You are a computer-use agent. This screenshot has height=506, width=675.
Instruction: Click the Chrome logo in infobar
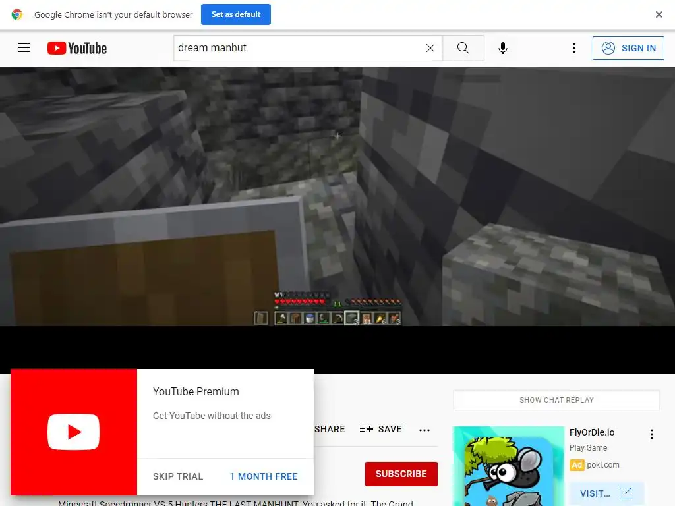click(x=16, y=14)
